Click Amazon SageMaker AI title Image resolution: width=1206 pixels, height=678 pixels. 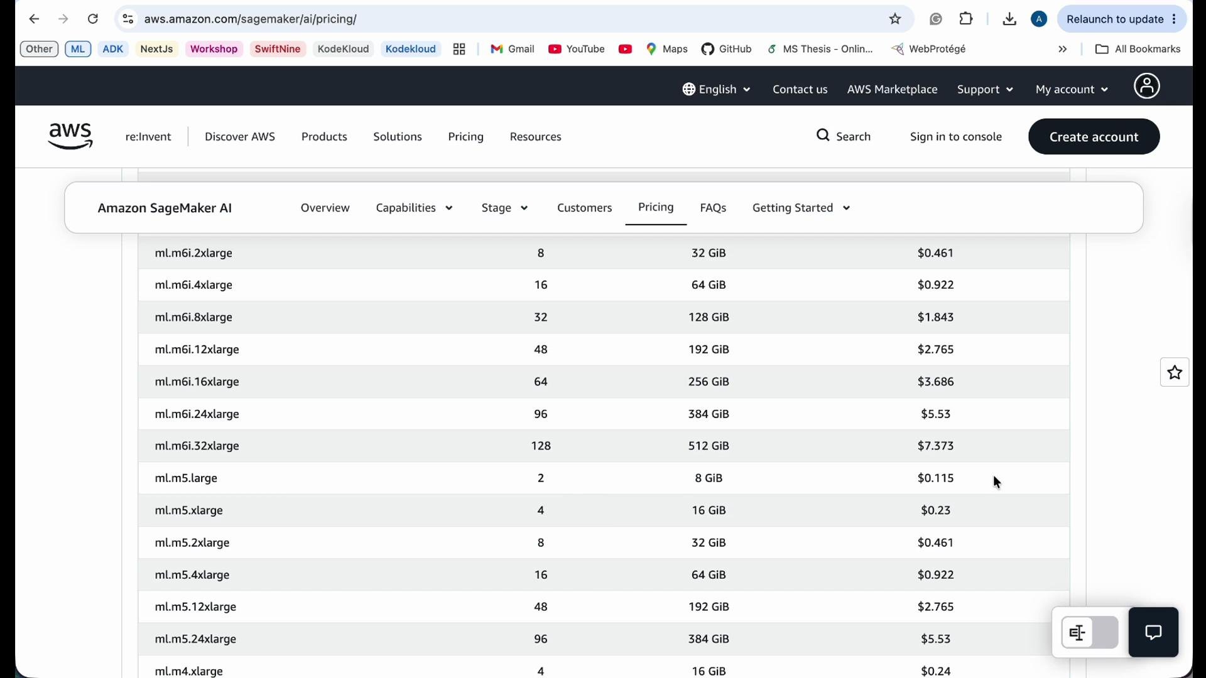click(x=165, y=208)
